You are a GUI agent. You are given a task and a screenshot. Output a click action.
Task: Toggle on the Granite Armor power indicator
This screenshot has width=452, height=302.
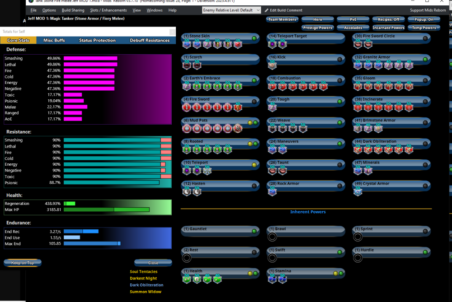pyautogui.click(x=425, y=60)
